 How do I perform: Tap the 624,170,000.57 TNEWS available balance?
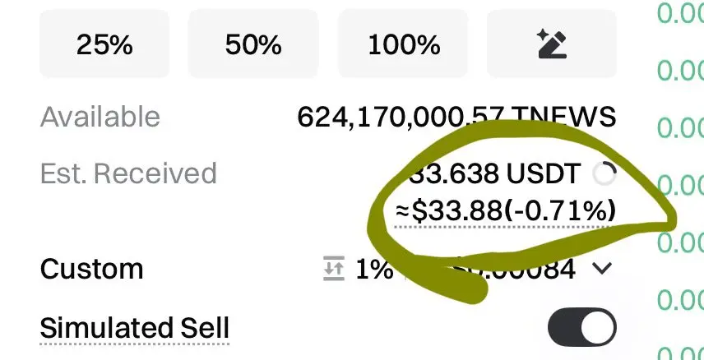coord(456,117)
